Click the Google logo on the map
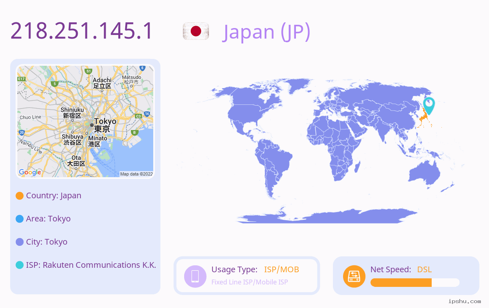The height and width of the screenshot is (308, 489). pos(30,172)
